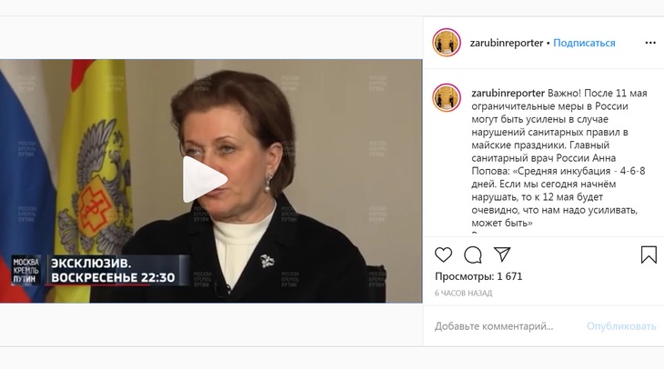Click the caption text about Анна Попова
This screenshot has width=664, height=369.
coord(559,158)
